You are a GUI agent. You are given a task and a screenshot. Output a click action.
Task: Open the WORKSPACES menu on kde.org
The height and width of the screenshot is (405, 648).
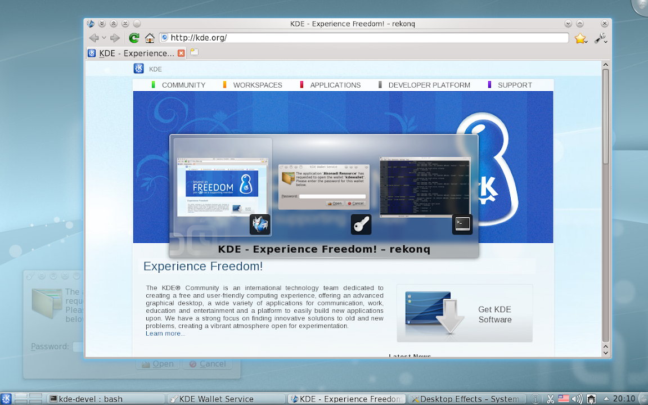point(258,85)
